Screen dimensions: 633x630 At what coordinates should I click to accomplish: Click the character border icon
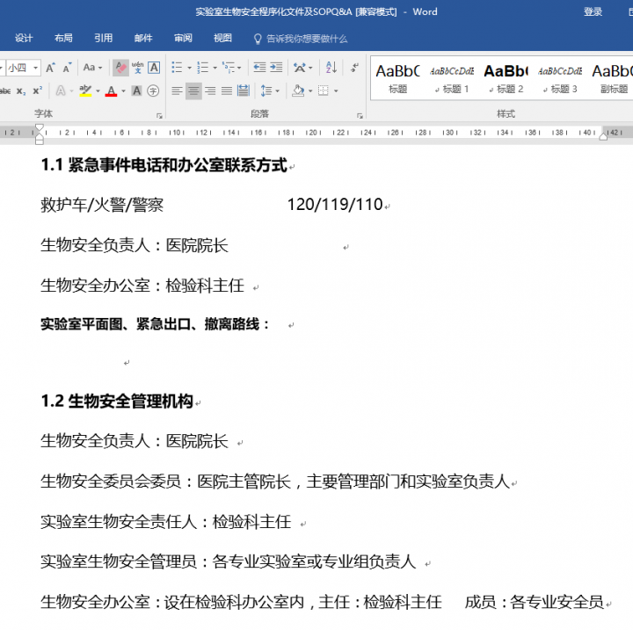point(154,68)
